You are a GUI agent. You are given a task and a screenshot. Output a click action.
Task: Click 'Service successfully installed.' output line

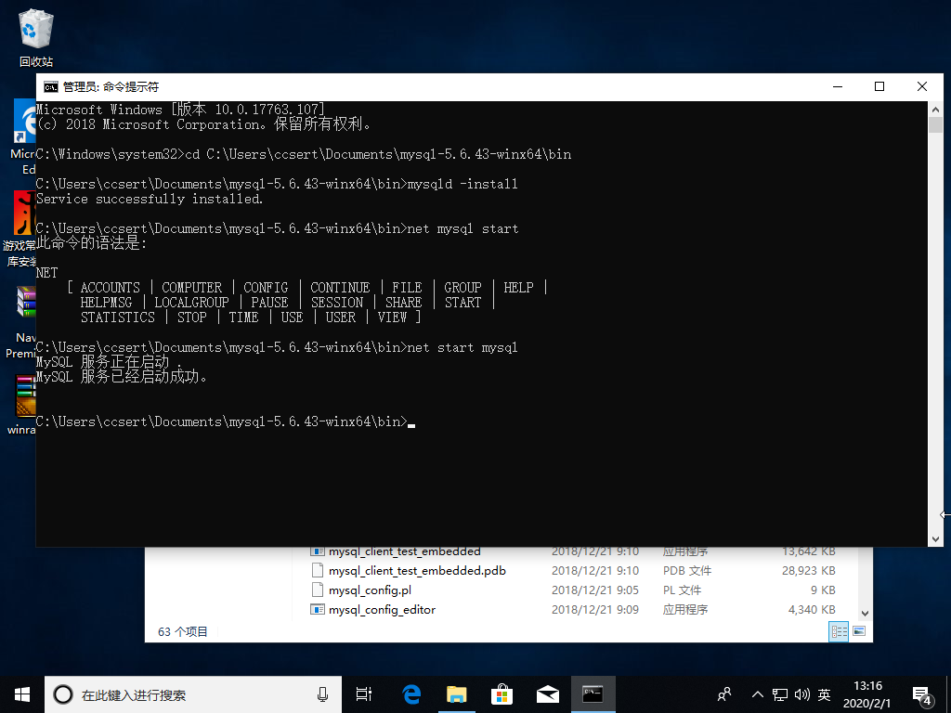click(x=150, y=199)
